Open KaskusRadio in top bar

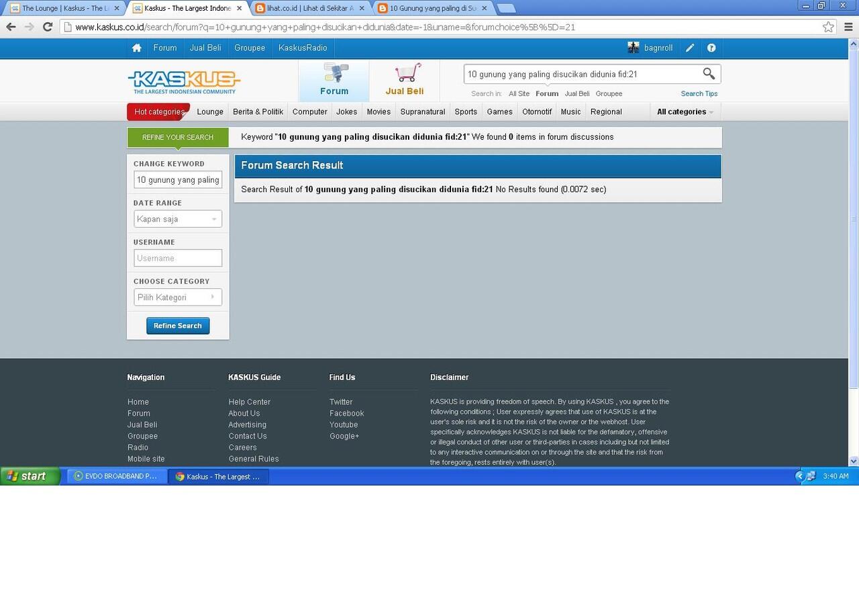pyautogui.click(x=303, y=48)
